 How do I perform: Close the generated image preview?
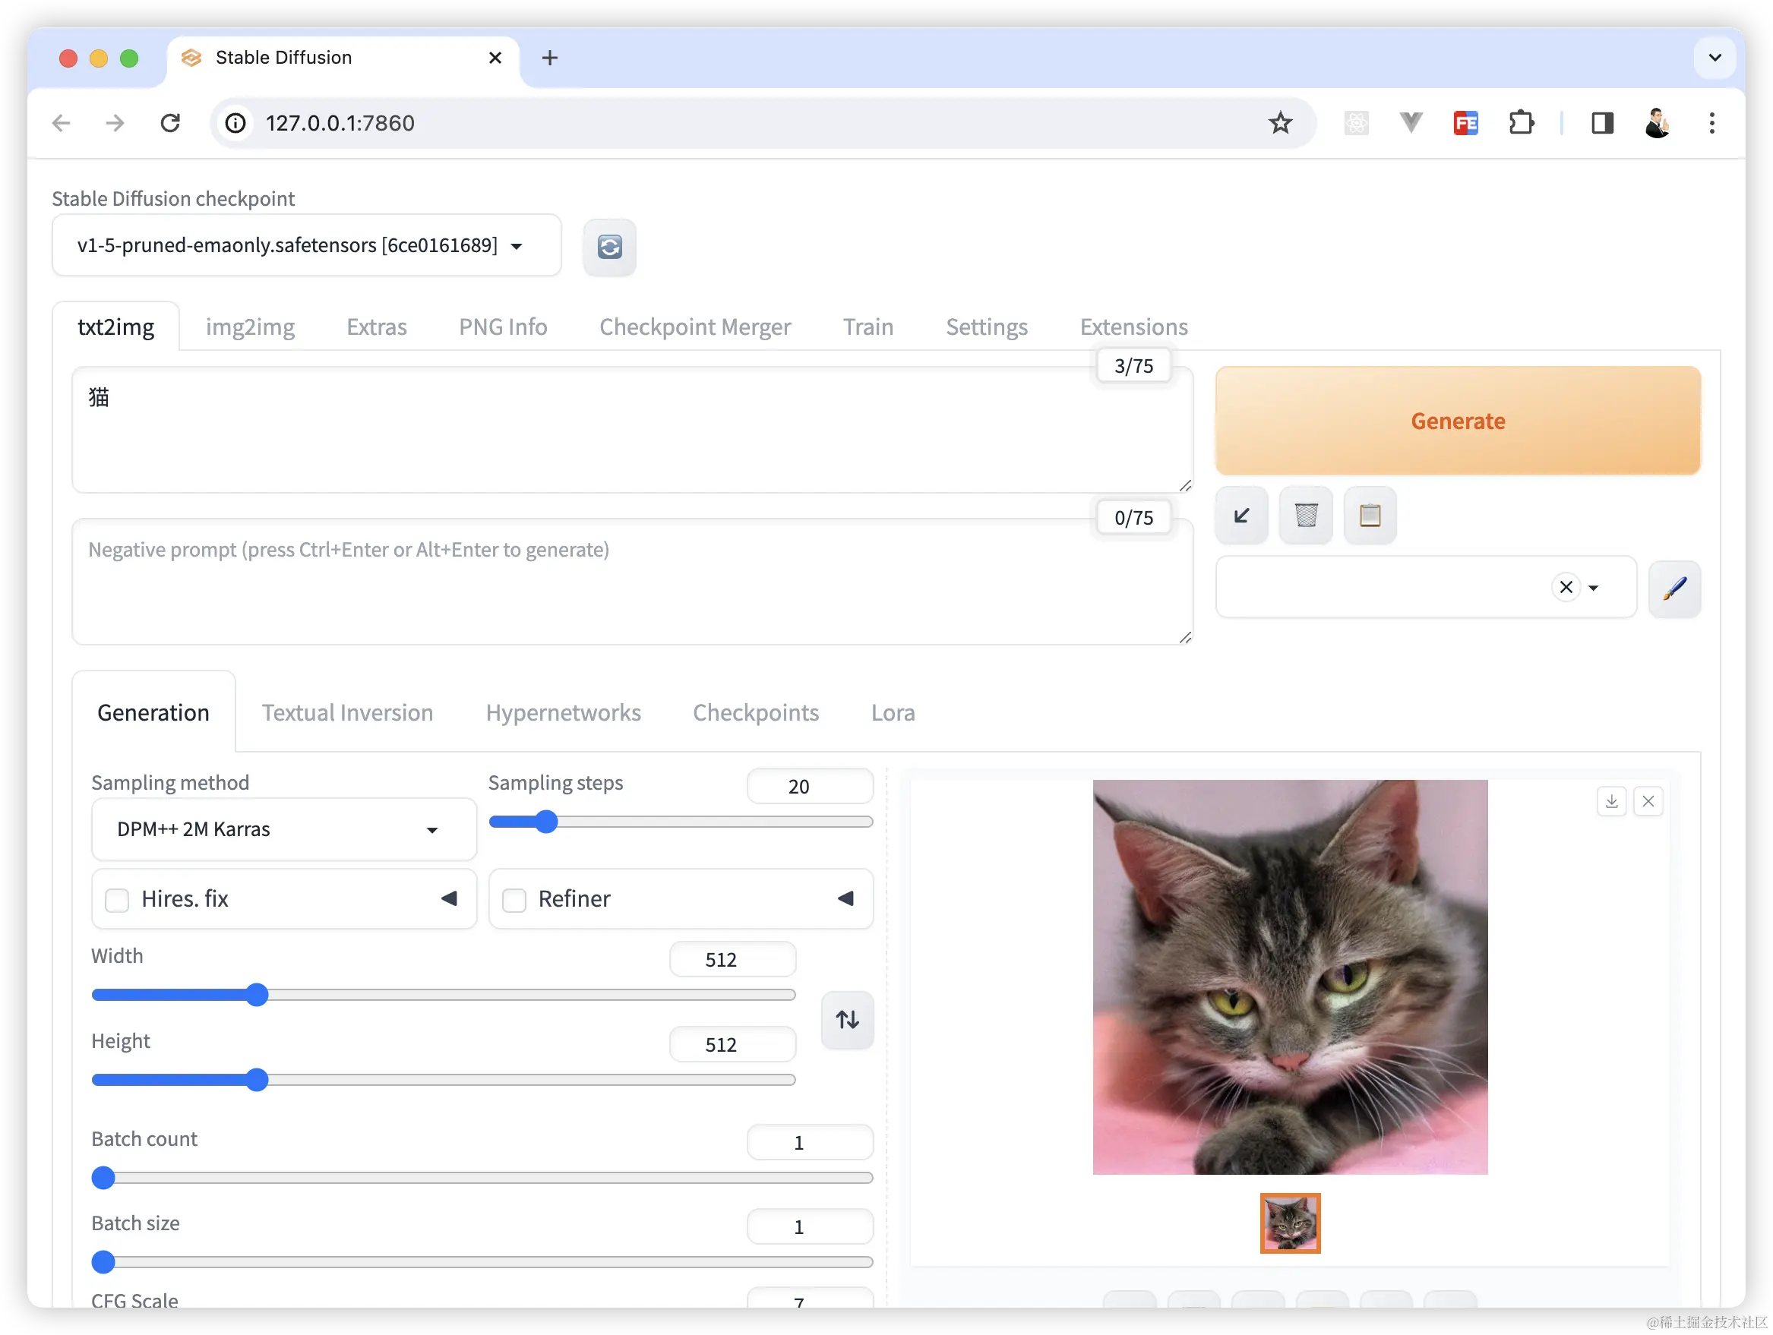click(1648, 801)
